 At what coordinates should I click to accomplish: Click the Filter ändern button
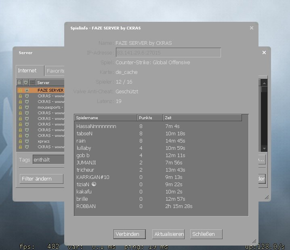click(x=41, y=179)
